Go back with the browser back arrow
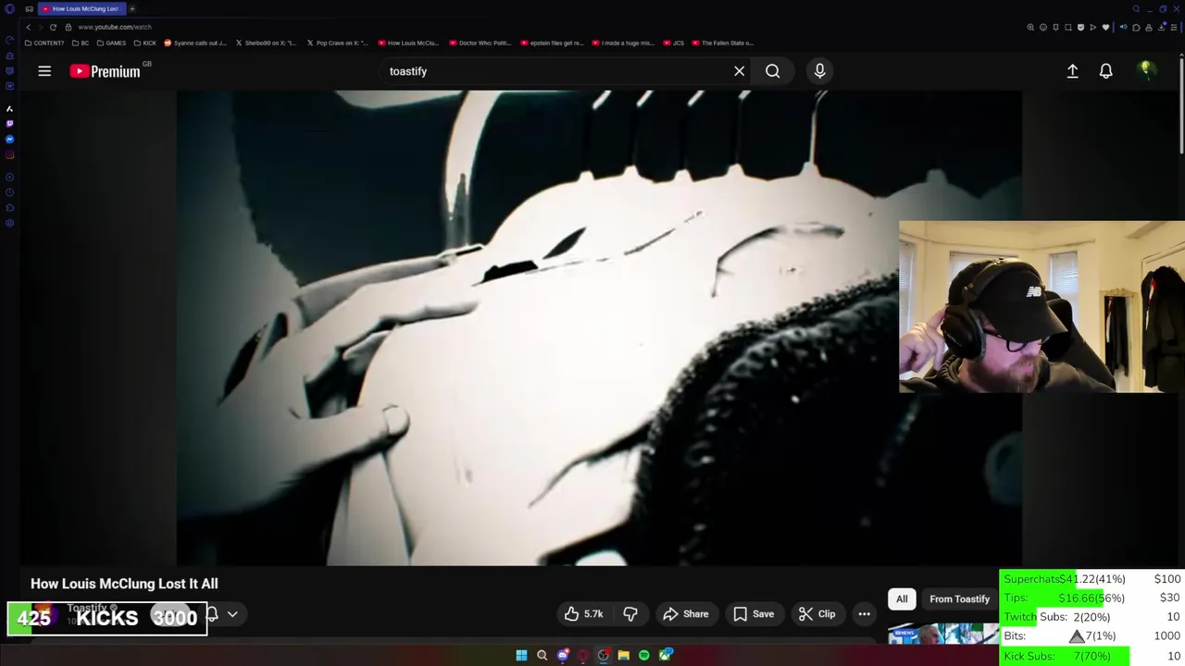The width and height of the screenshot is (1185, 666). pyautogui.click(x=28, y=27)
